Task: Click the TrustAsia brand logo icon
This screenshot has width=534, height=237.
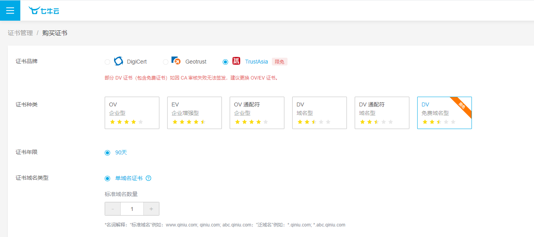Action: click(236, 61)
